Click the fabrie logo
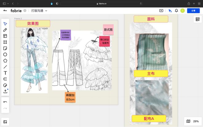Image resolution: width=203 pixels, height=127 pixels. 16,11
